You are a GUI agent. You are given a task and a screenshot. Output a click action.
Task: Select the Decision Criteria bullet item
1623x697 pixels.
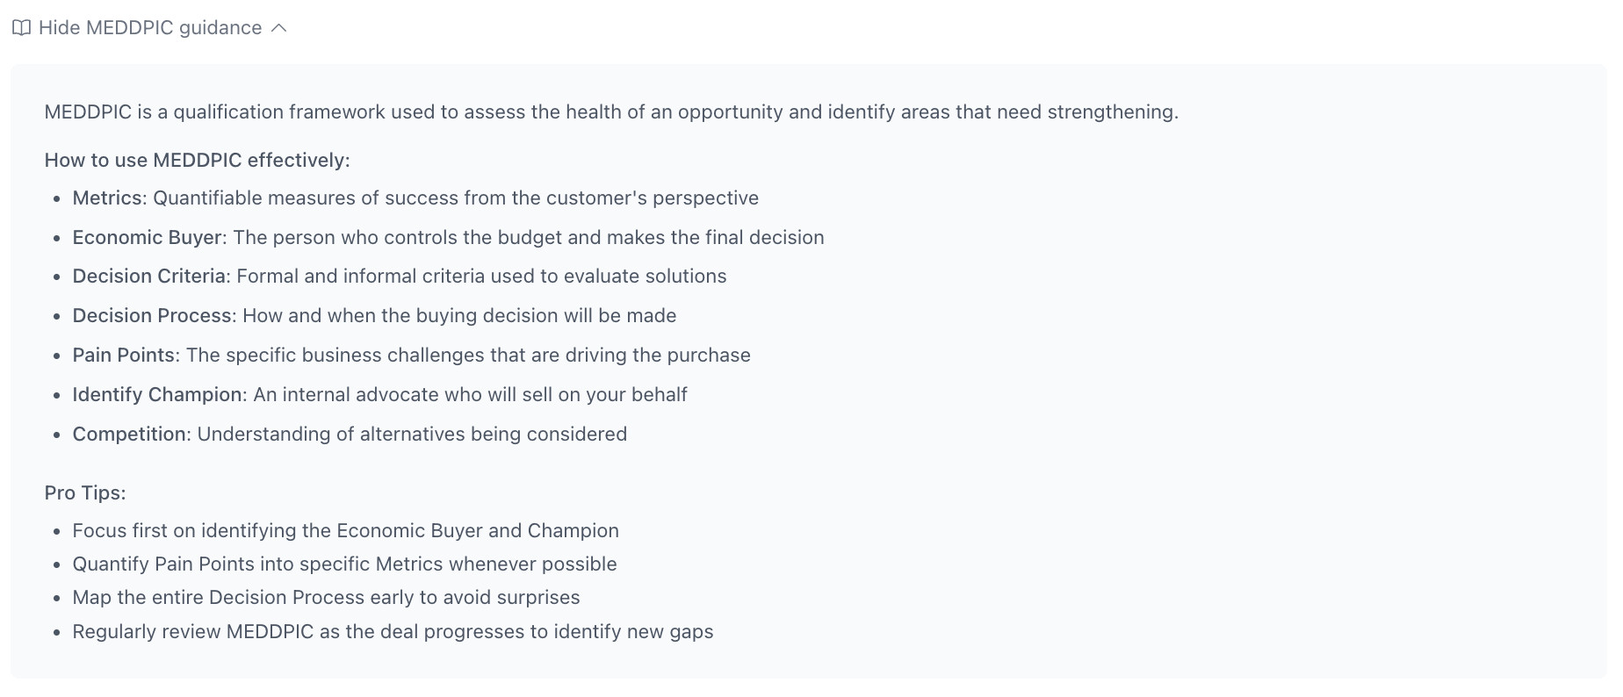pyautogui.click(x=149, y=276)
